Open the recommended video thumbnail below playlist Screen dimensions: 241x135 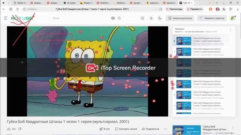pyautogui.click(x=187, y=130)
